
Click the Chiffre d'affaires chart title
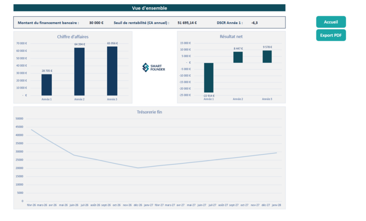click(73, 37)
